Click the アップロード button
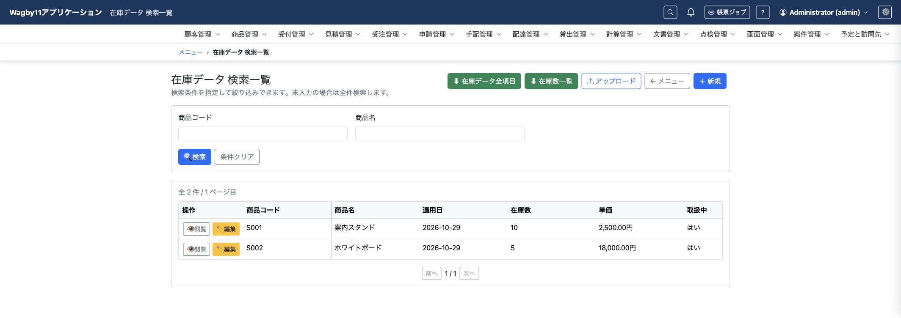Viewport: 901px width, 318px height. (x=611, y=81)
